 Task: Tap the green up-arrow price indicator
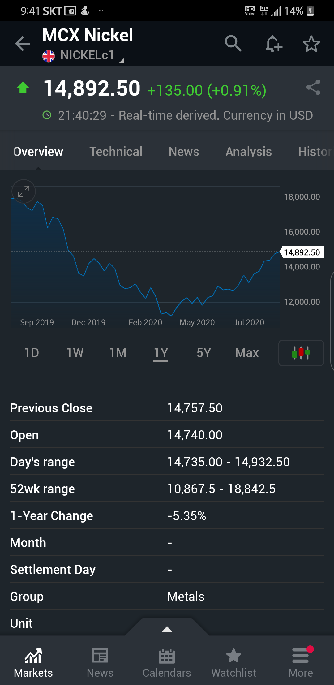(x=23, y=88)
